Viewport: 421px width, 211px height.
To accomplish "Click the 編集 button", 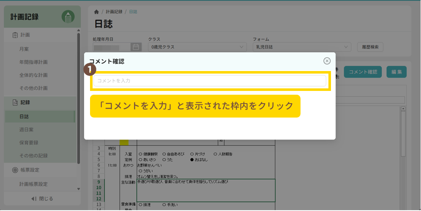I will 396,72.
